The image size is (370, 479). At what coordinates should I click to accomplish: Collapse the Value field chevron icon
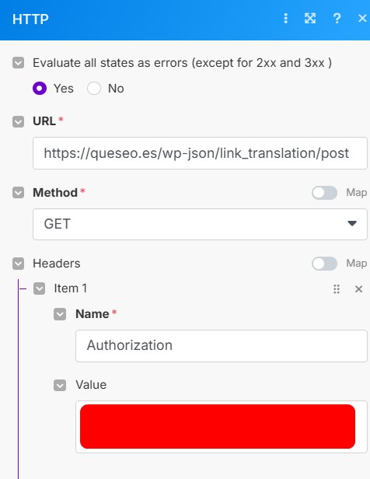(60, 385)
